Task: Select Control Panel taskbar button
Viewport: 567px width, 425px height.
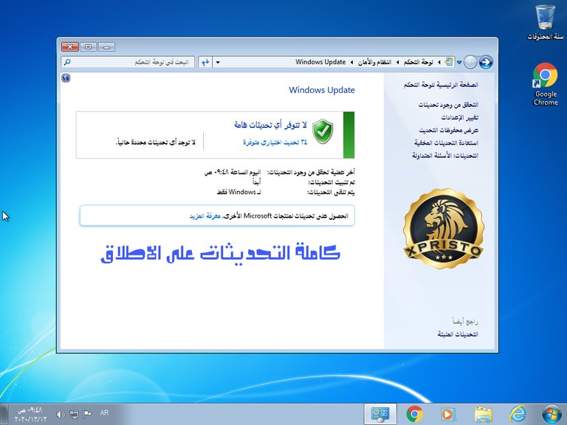Action: pos(380,414)
